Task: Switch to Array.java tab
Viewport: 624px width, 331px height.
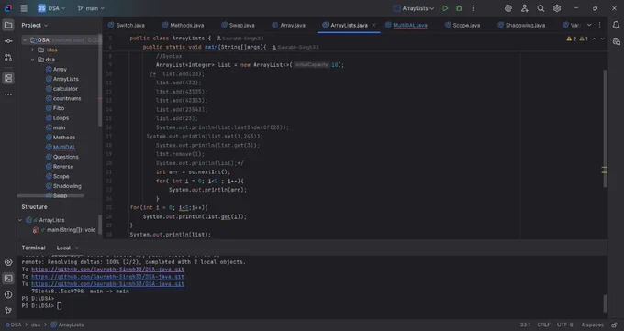Action: (x=288, y=25)
